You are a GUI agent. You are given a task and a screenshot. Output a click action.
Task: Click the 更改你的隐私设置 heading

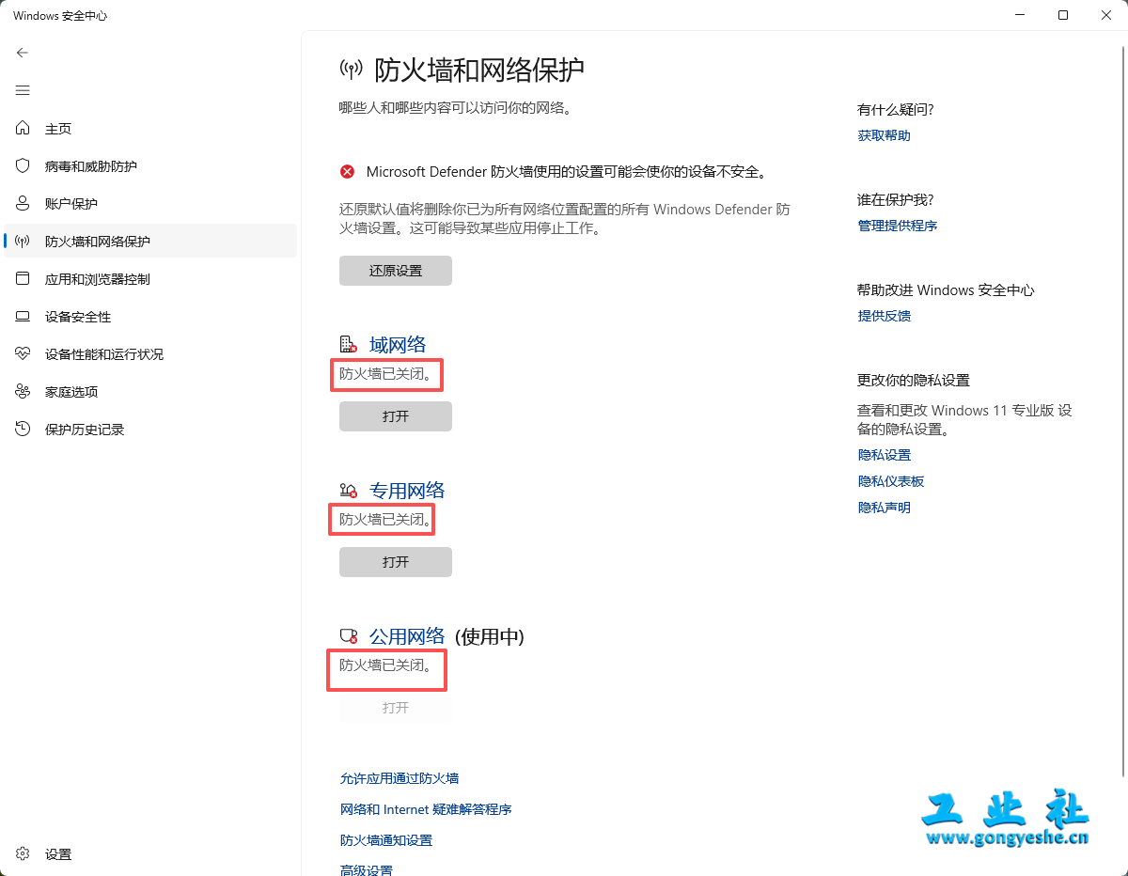click(x=914, y=381)
